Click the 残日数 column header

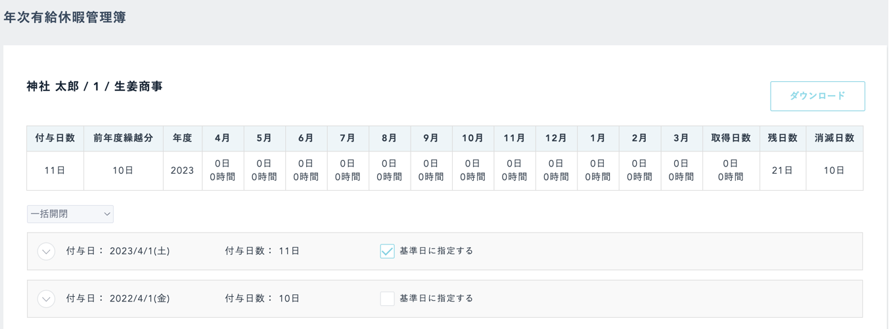click(783, 138)
